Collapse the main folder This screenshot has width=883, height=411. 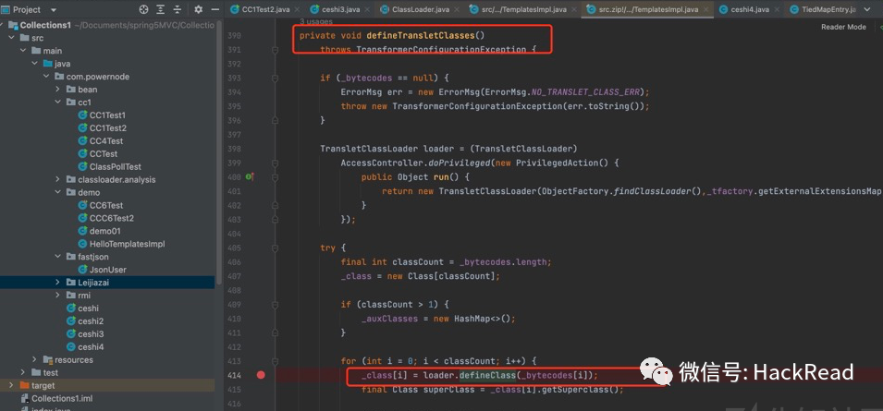23,51
